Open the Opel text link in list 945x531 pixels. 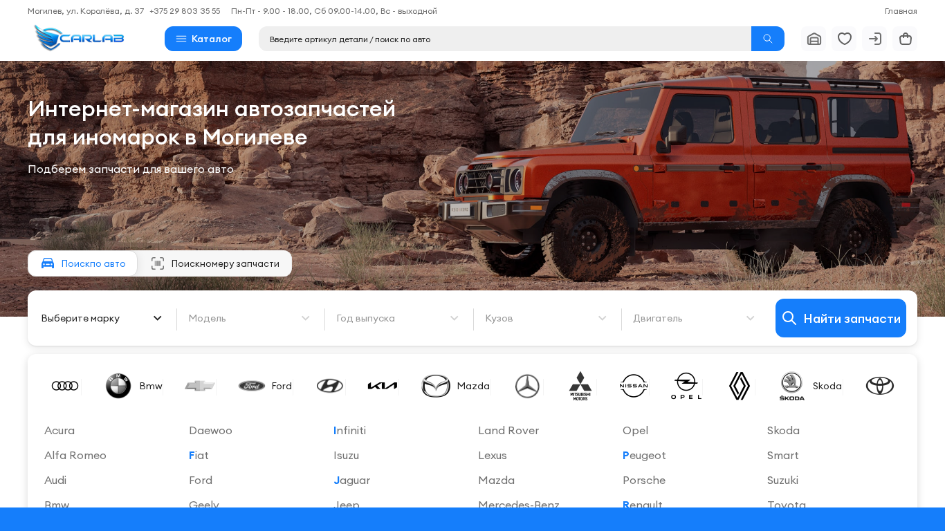[x=635, y=430]
